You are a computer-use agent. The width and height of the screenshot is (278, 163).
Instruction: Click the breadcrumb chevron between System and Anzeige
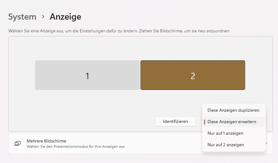point(43,17)
